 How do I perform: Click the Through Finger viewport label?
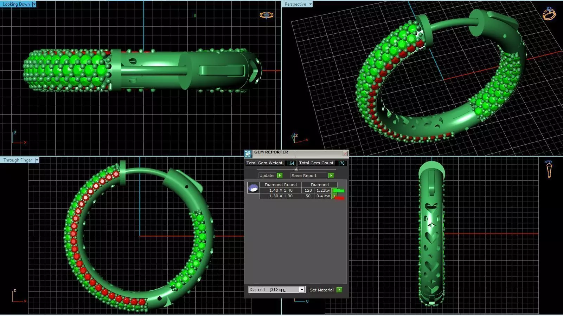pyautogui.click(x=18, y=160)
